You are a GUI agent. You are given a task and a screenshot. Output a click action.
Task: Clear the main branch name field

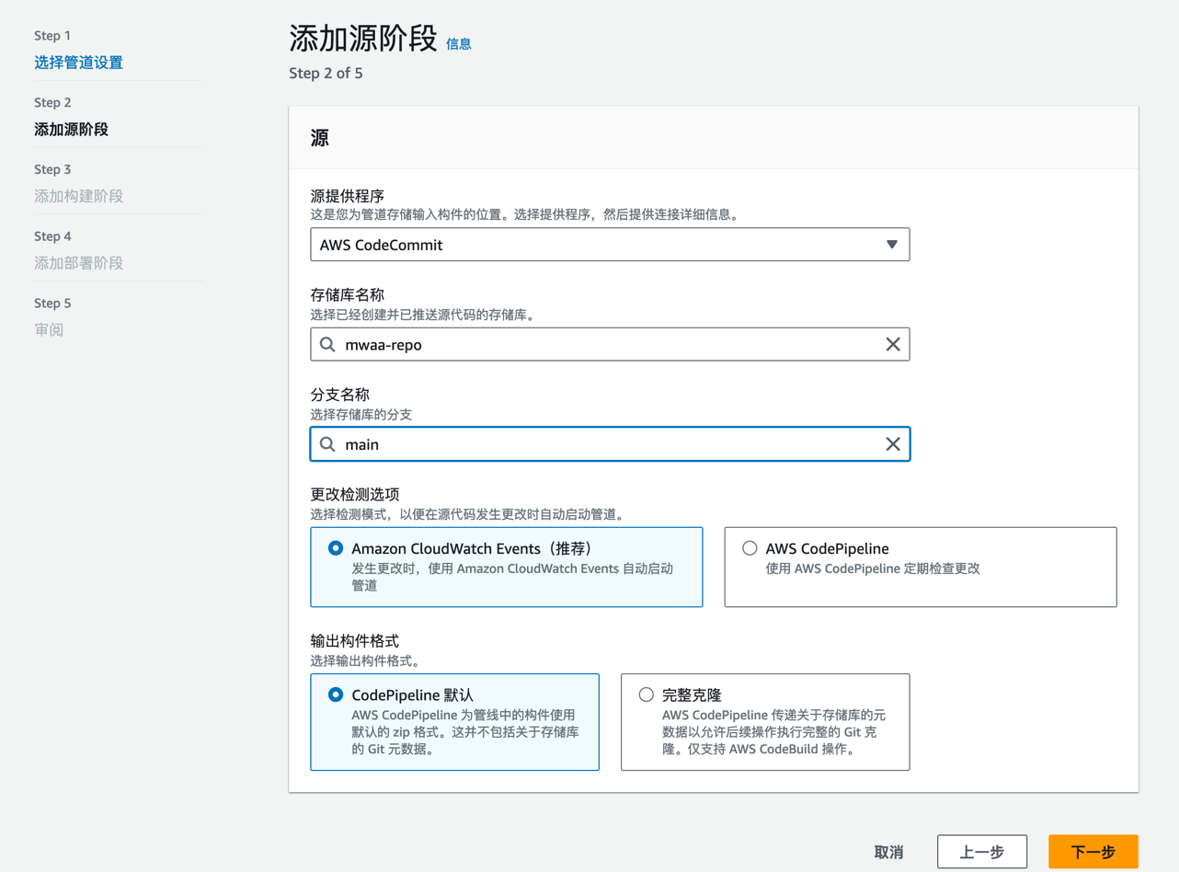click(x=892, y=444)
